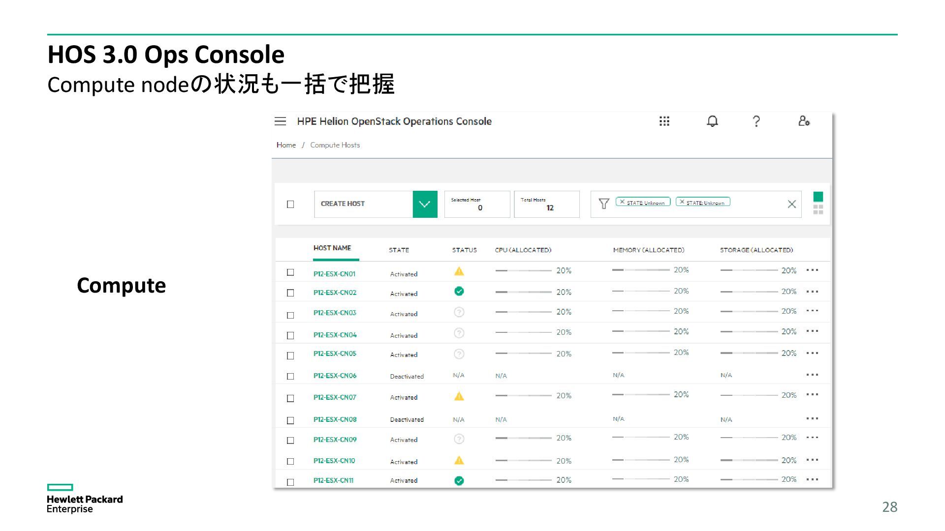The width and height of the screenshot is (945, 531).
Task: Sort by the HOST NAME column header
Action: pyautogui.click(x=332, y=248)
